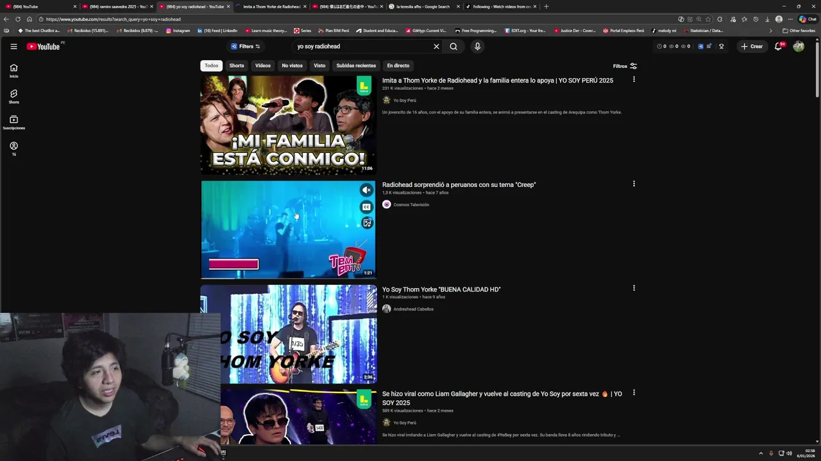Open the Tú profile section in sidebar
The image size is (821, 461).
coord(13,149)
